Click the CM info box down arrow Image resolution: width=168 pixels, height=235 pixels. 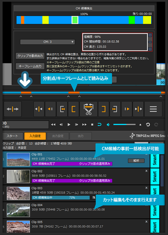150,49
